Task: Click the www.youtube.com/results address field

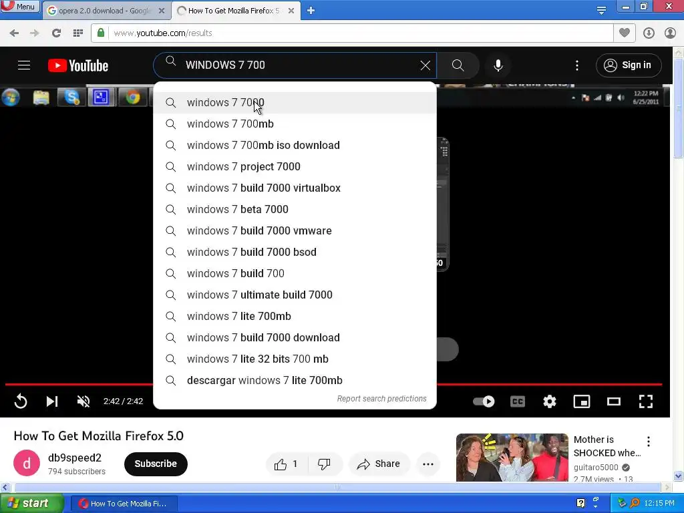Action: click(352, 33)
